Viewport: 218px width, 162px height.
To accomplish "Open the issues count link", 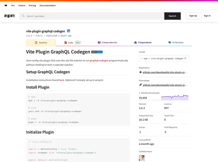I will [140, 132].
